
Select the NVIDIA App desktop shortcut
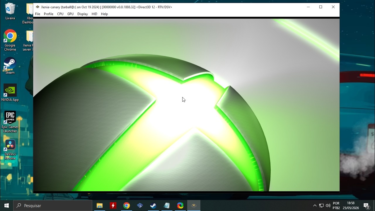point(10,93)
